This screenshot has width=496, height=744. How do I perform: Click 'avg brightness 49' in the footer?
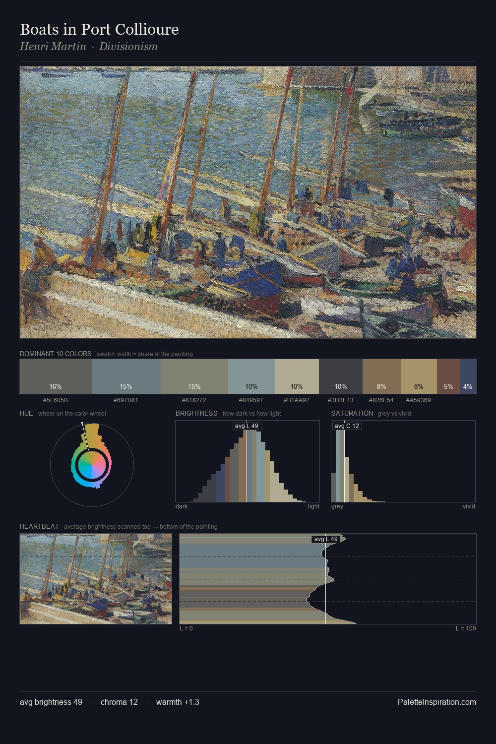51,702
